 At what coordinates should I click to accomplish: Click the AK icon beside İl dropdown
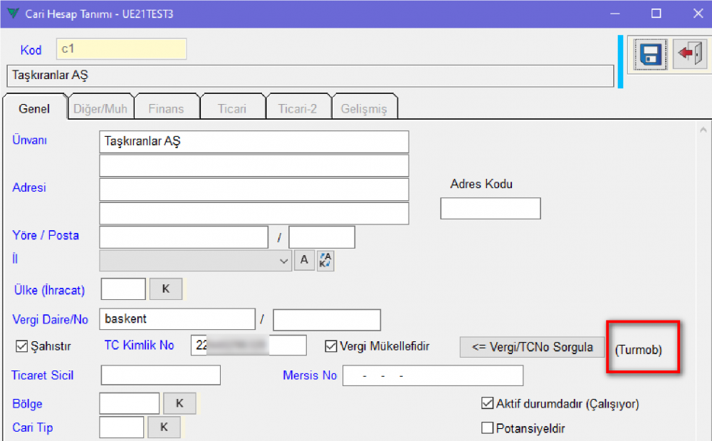(x=325, y=261)
